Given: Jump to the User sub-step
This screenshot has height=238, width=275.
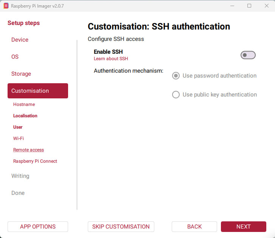Looking at the screenshot, I should (x=18, y=127).
